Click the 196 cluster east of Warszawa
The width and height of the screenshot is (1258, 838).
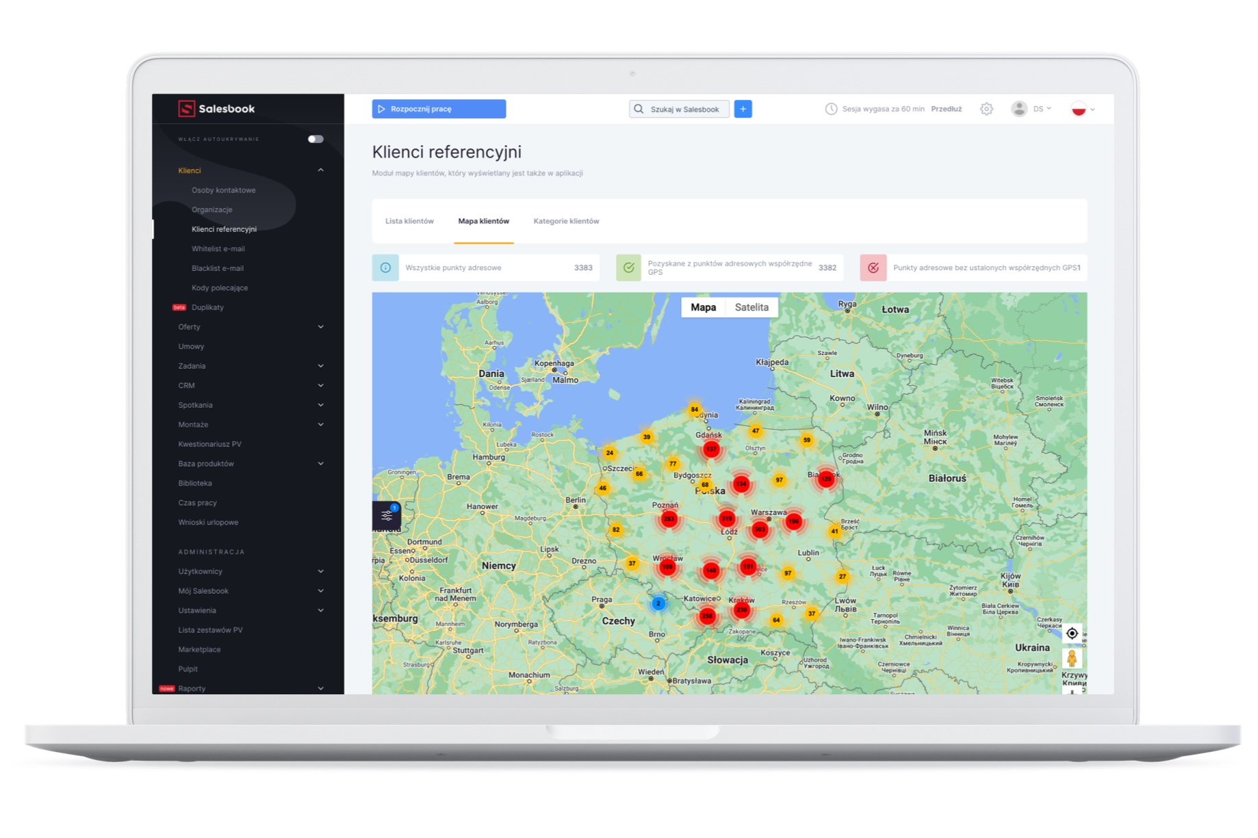(793, 521)
